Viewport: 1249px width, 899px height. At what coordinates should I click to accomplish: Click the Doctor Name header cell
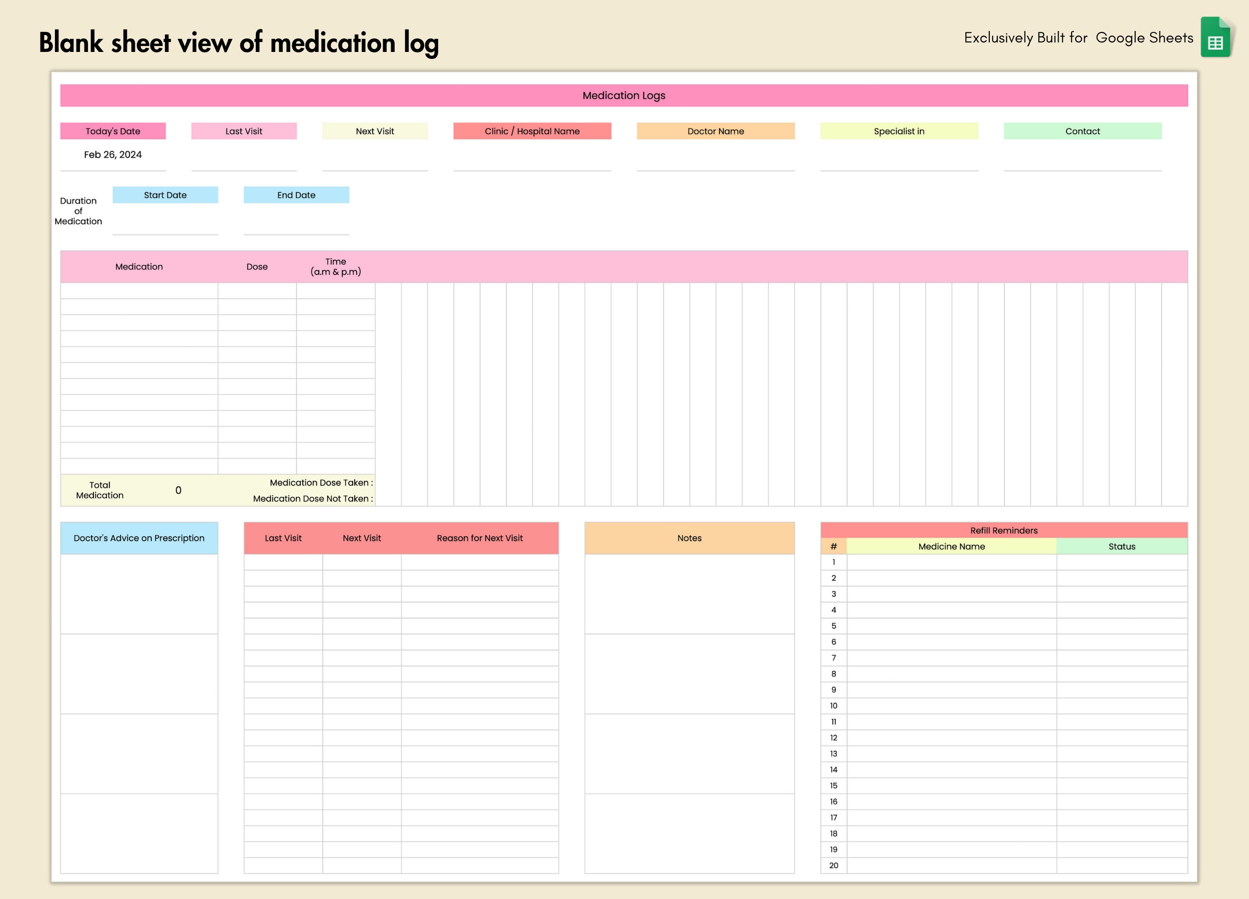pos(716,131)
